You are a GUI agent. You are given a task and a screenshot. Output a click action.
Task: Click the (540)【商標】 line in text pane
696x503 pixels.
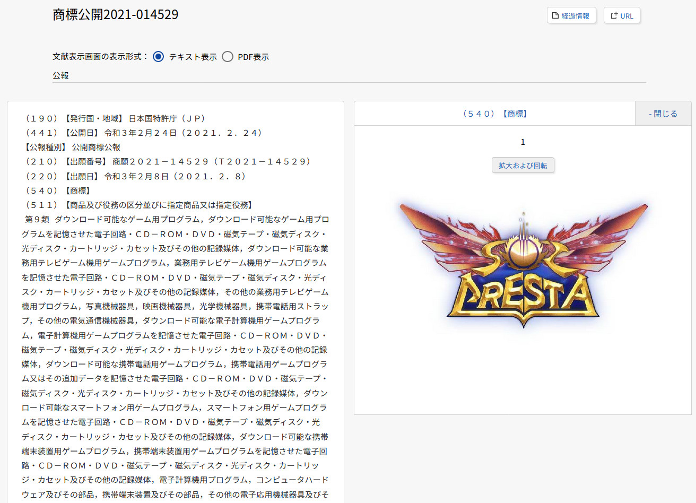(57, 190)
